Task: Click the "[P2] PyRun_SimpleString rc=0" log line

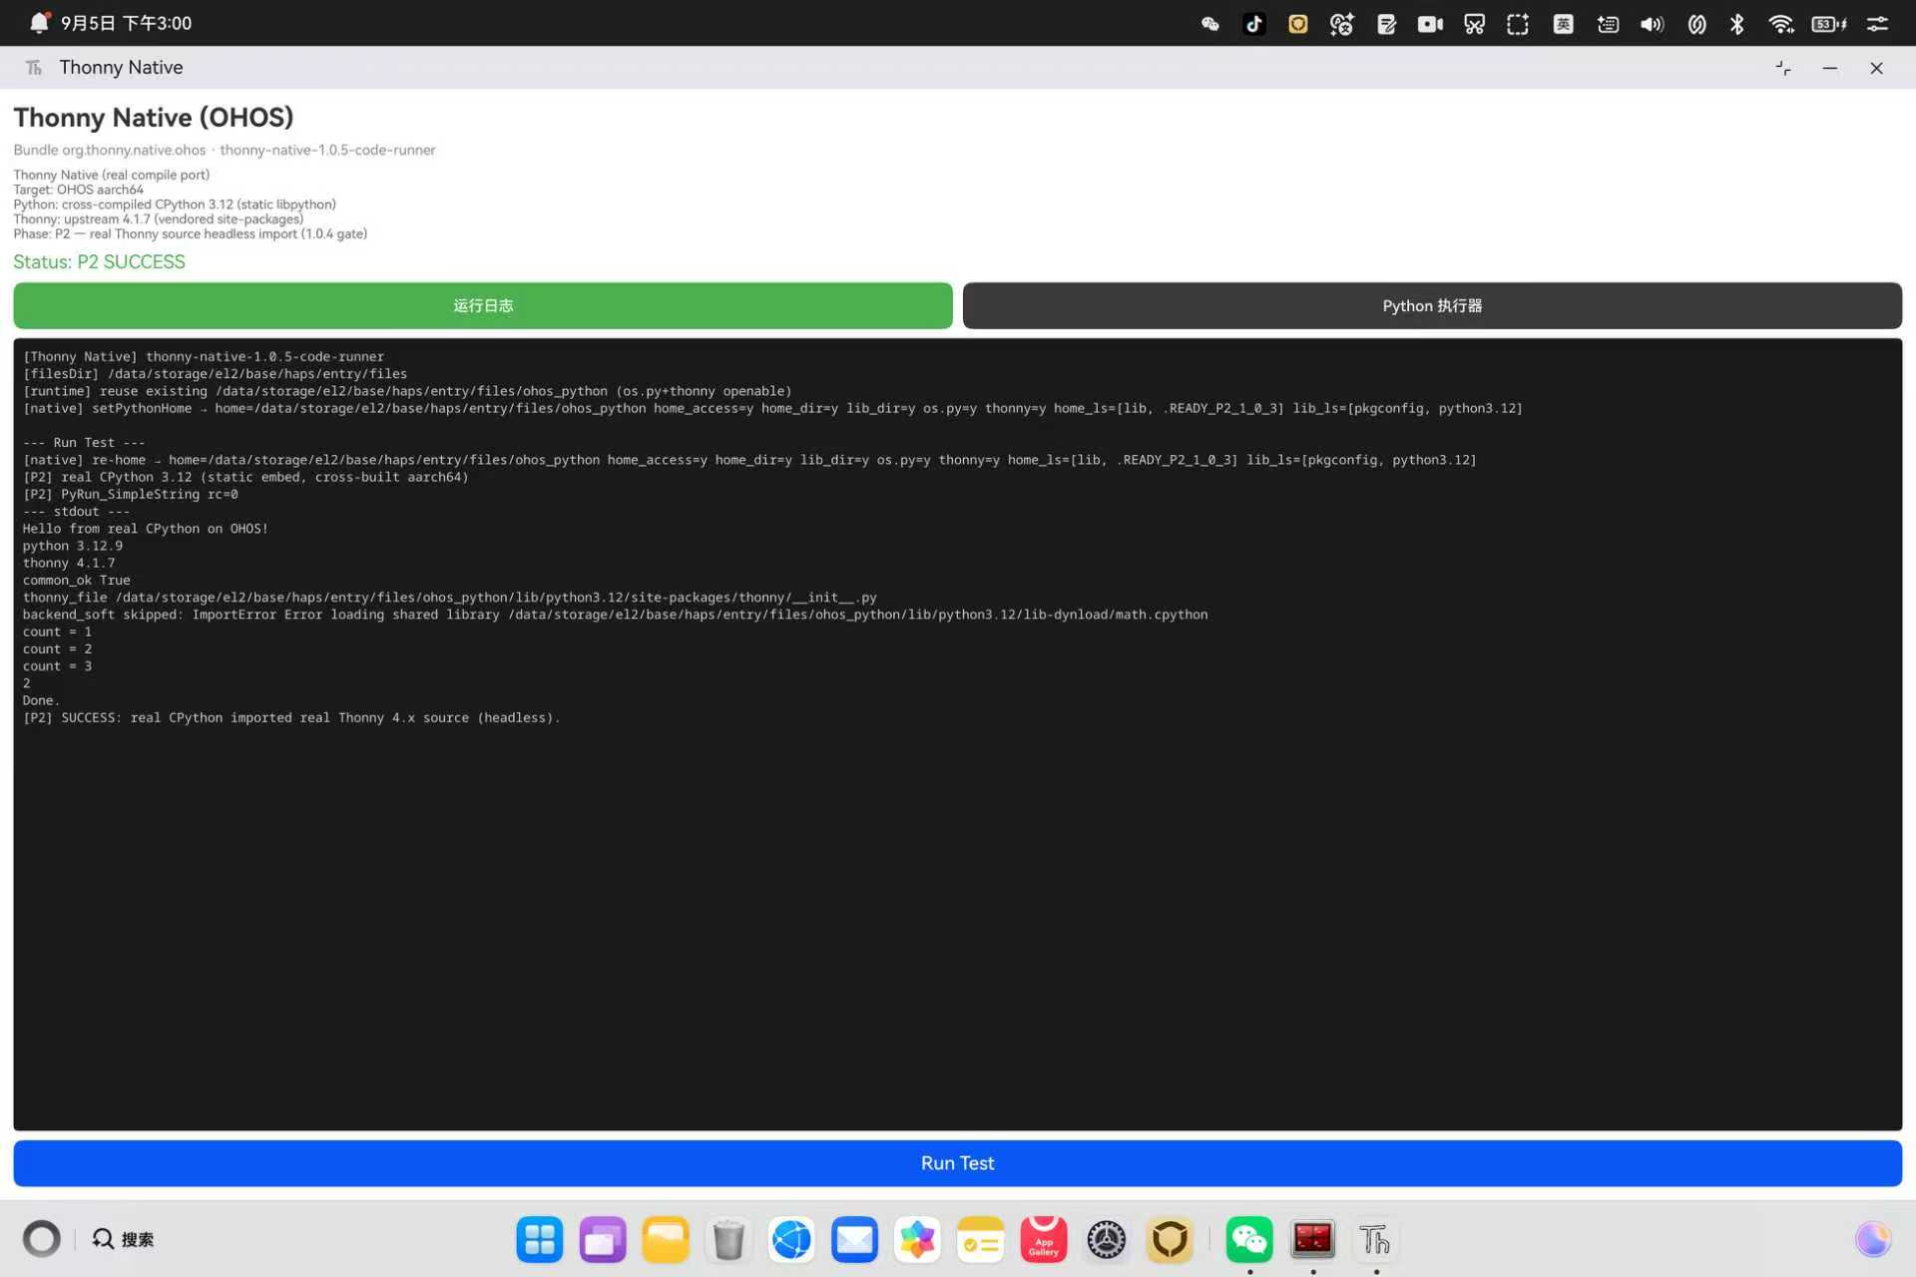Action: tap(131, 494)
